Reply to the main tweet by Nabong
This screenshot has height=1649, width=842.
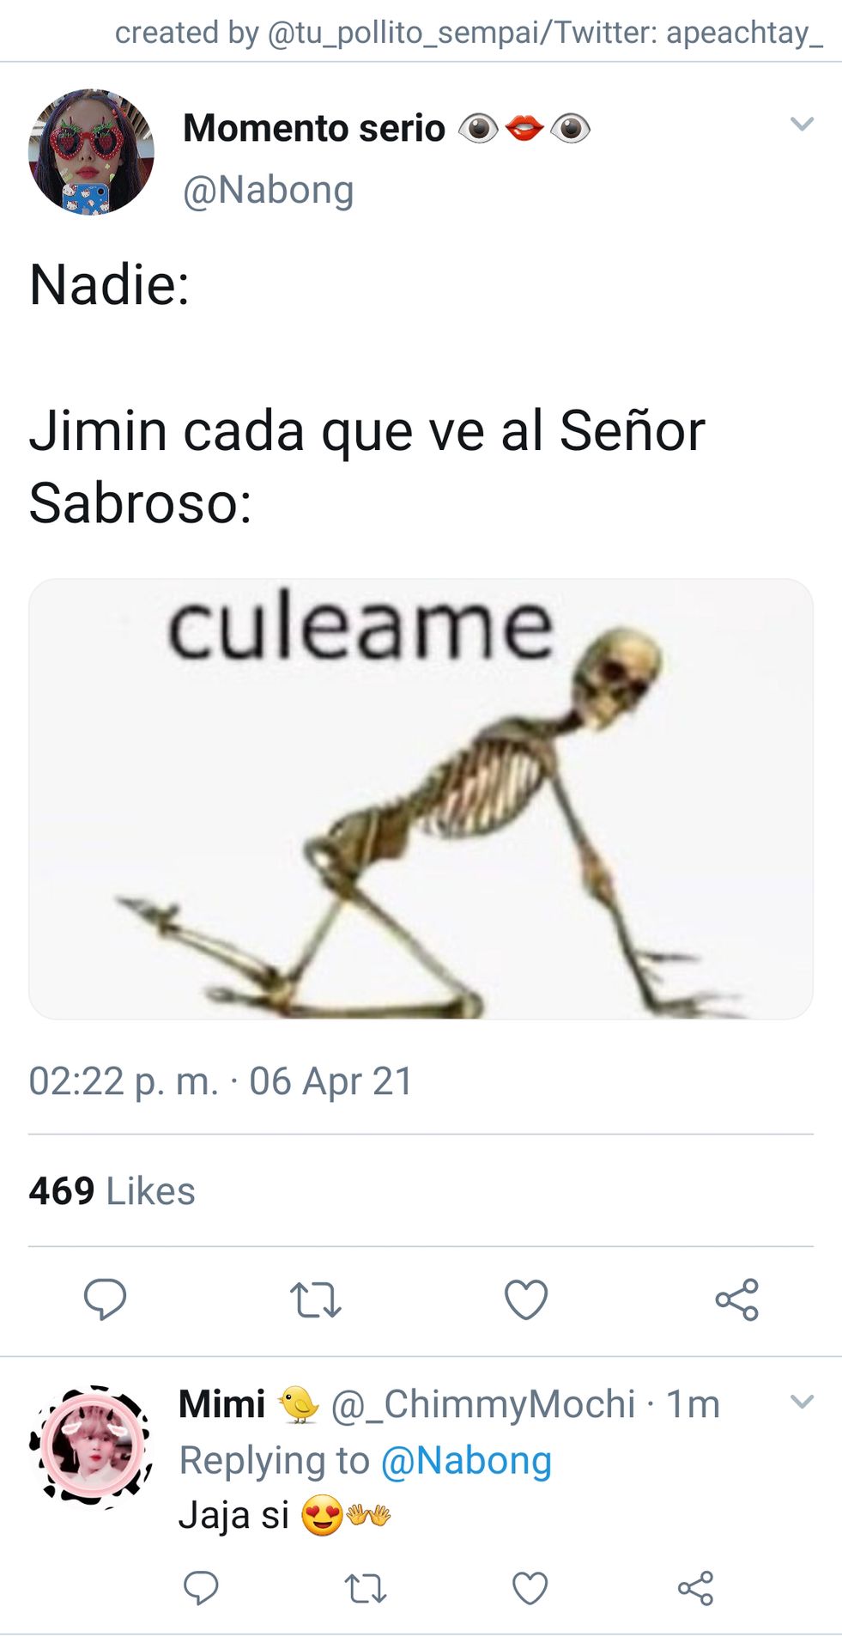(105, 1299)
